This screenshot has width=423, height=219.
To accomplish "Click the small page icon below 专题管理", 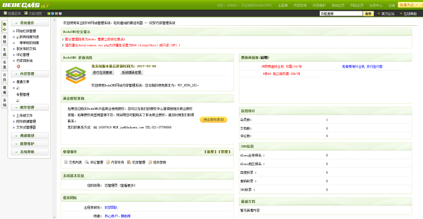I will coord(18,101).
